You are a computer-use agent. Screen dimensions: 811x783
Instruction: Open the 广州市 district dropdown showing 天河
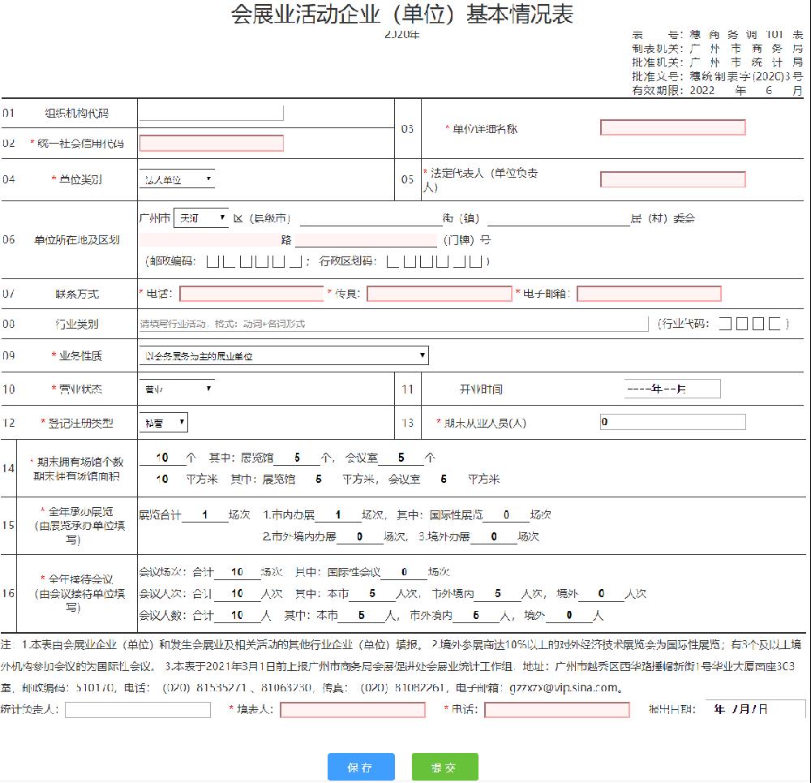click(x=201, y=218)
